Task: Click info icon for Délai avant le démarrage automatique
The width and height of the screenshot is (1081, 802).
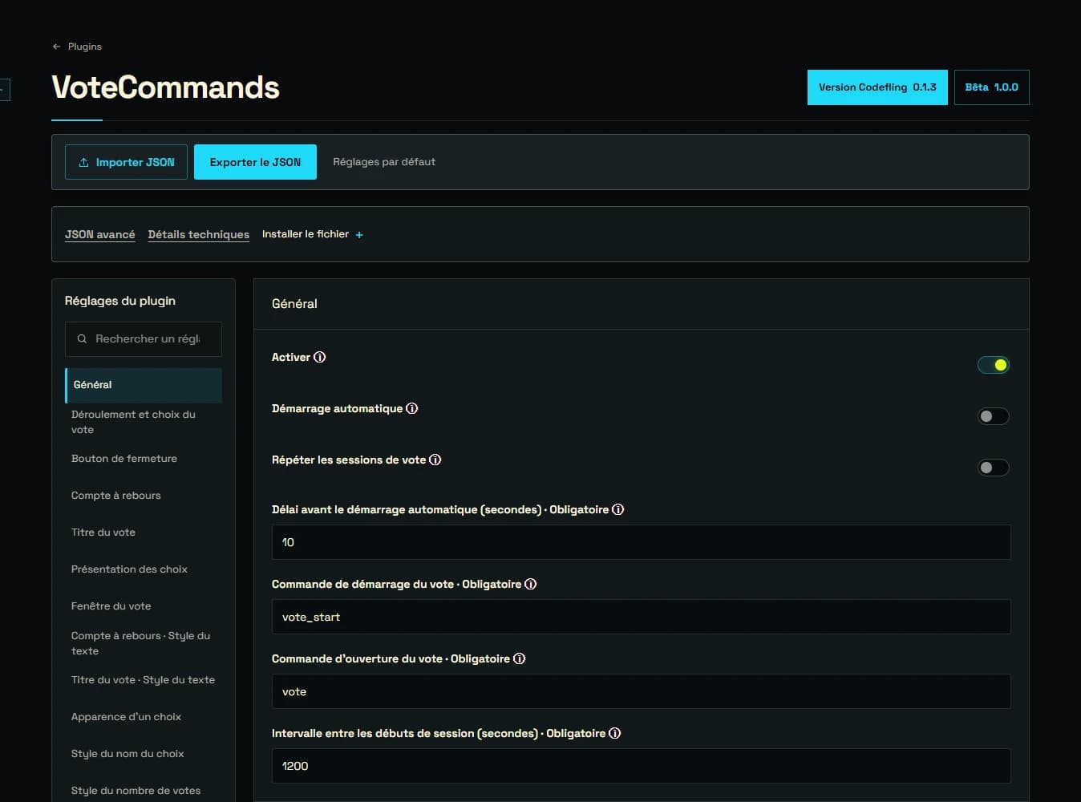Action: [x=618, y=509]
